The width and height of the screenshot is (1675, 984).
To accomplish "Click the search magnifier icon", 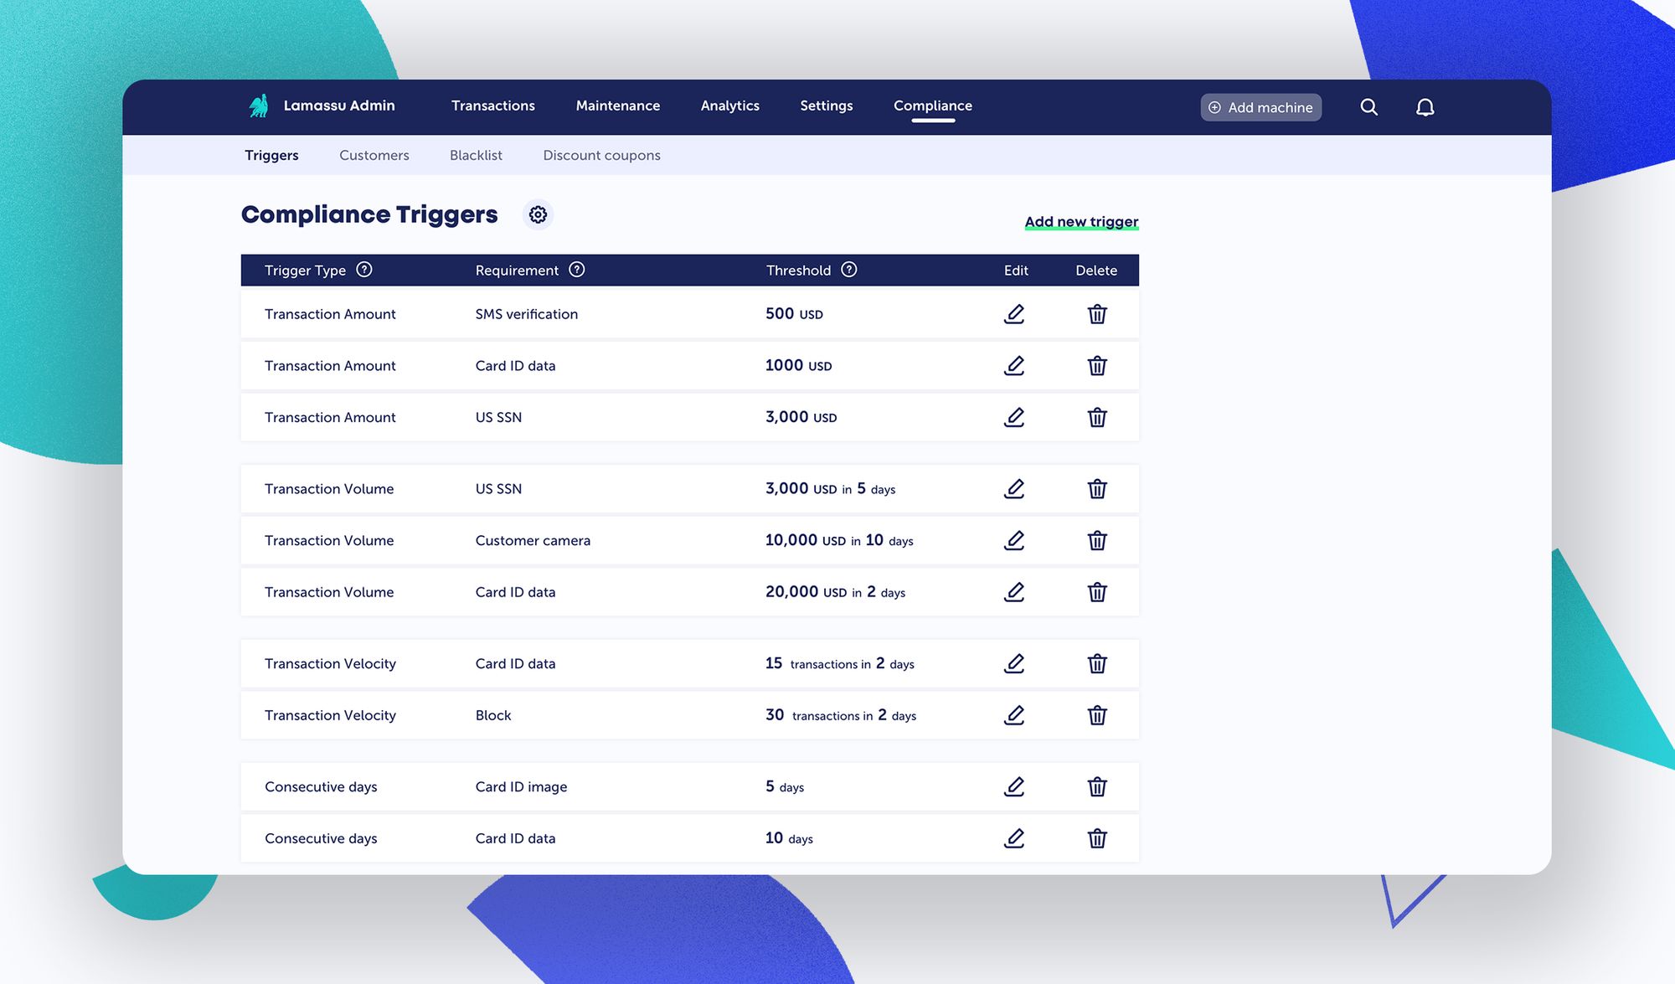I will pyautogui.click(x=1368, y=107).
